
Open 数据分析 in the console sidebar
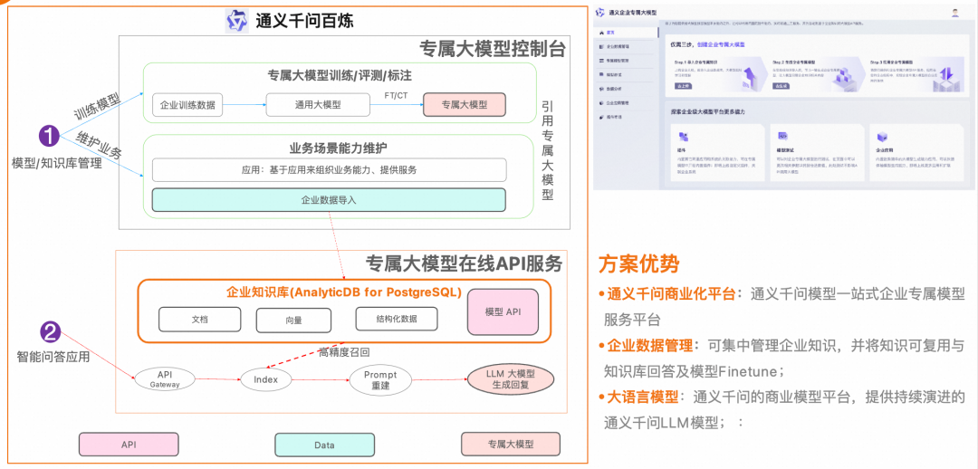click(x=614, y=89)
